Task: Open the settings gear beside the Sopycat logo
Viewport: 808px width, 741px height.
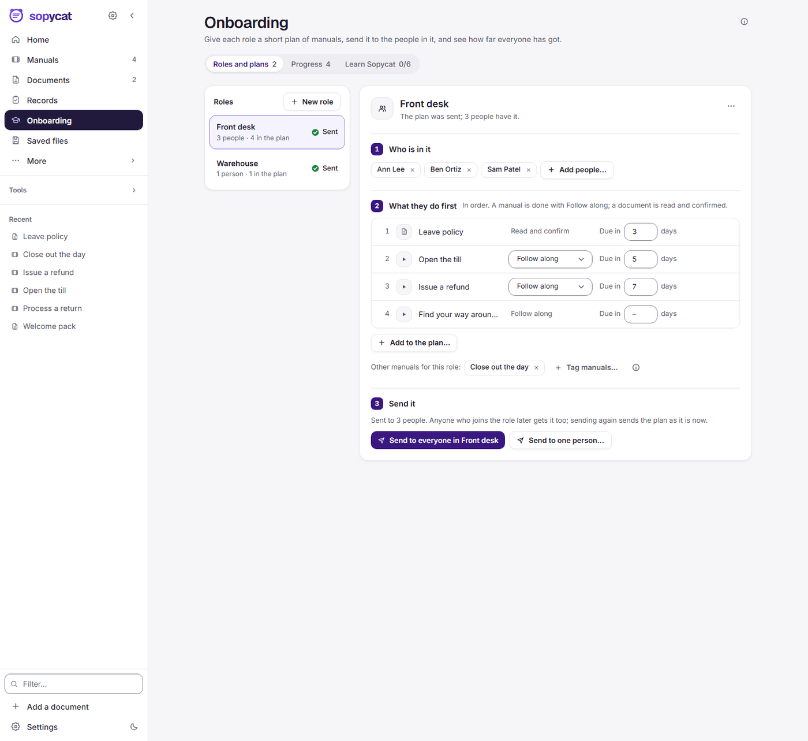Action: click(113, 16)
